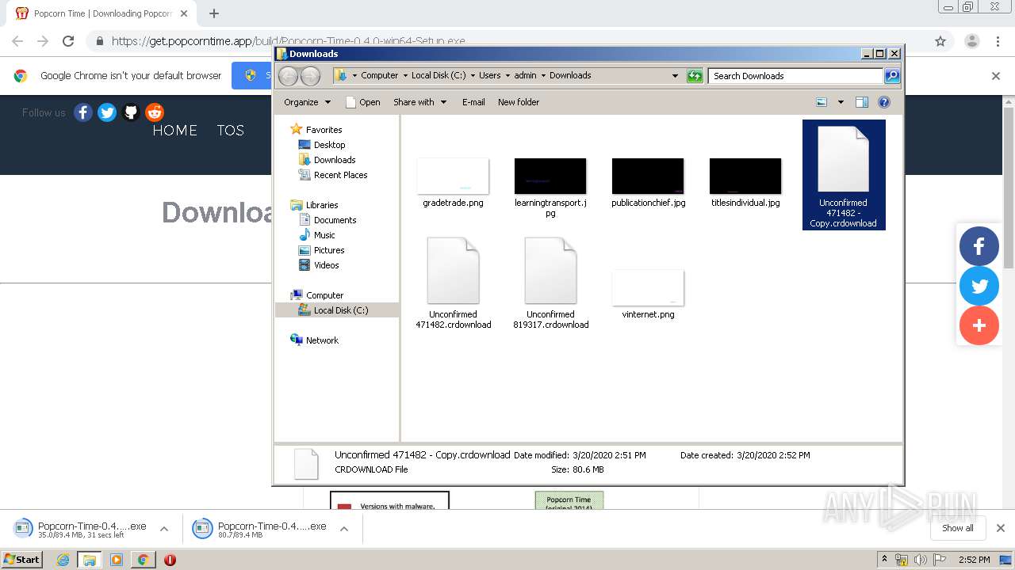Open the Popcorn Time Reddit follow icon

[x=155, y=112]
